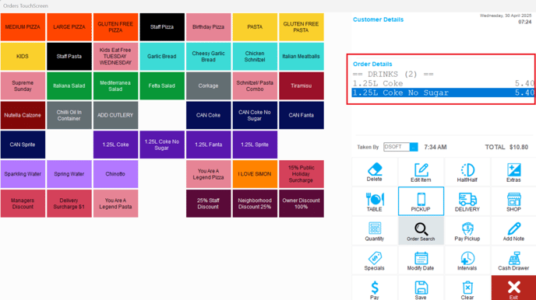This screenshot has width=536, height=300.
Task: Apply 15% Public Holiday Surcharge
Action: point(301,174)
